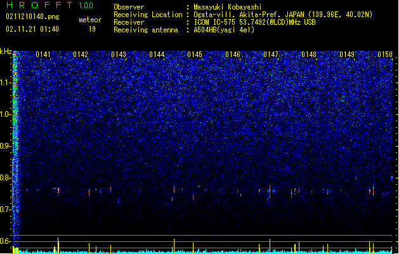Click the meteor count value 19
Viewport: 399px width, 254px height.
[92, 29]
